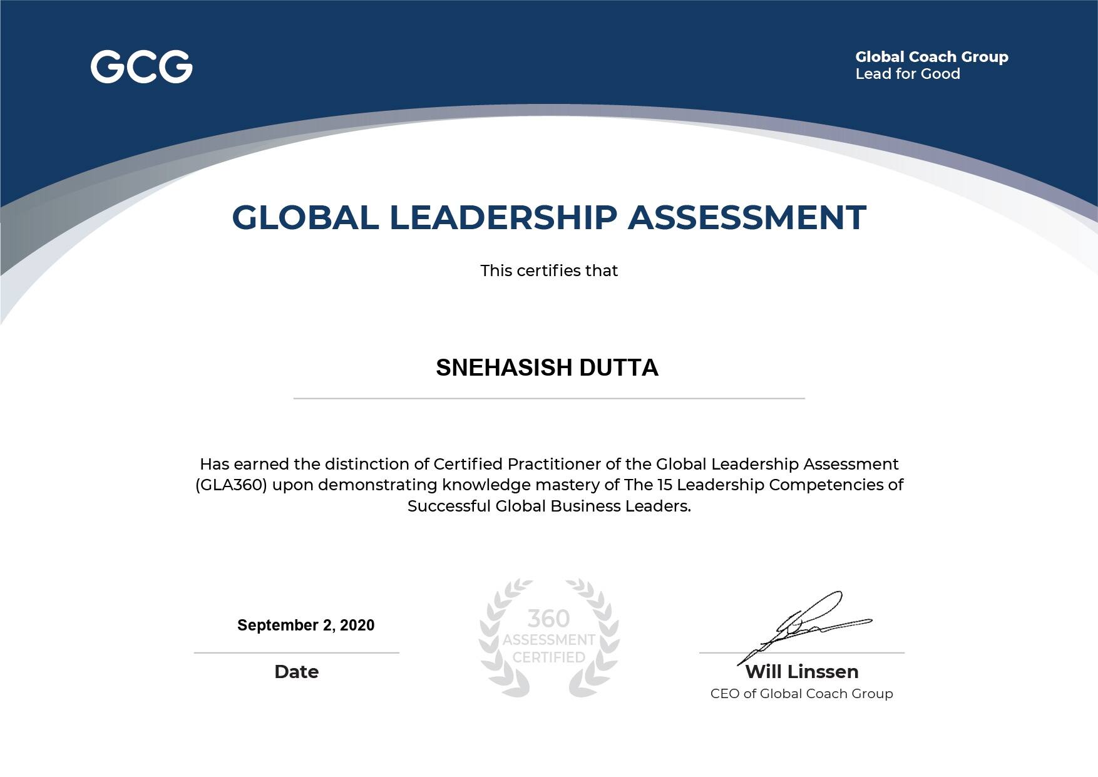Viewport: 1098px width, 777px height.
Task: Click the title "GLOBAL LEADERSHIP ASSESSMENT"
Action: pyautogui.click(x=549, y=217)
